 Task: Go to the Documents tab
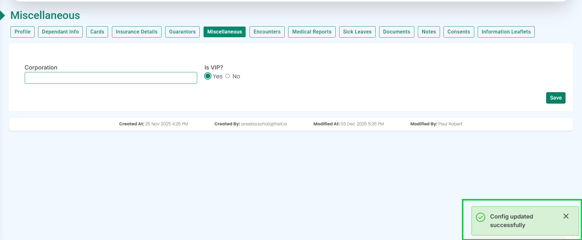click(x=397, y=32)
